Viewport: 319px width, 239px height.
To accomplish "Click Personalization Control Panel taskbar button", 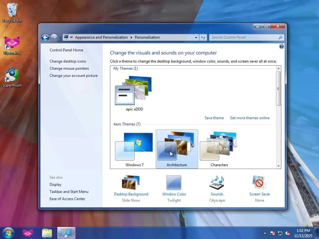I will click(66, 233).
